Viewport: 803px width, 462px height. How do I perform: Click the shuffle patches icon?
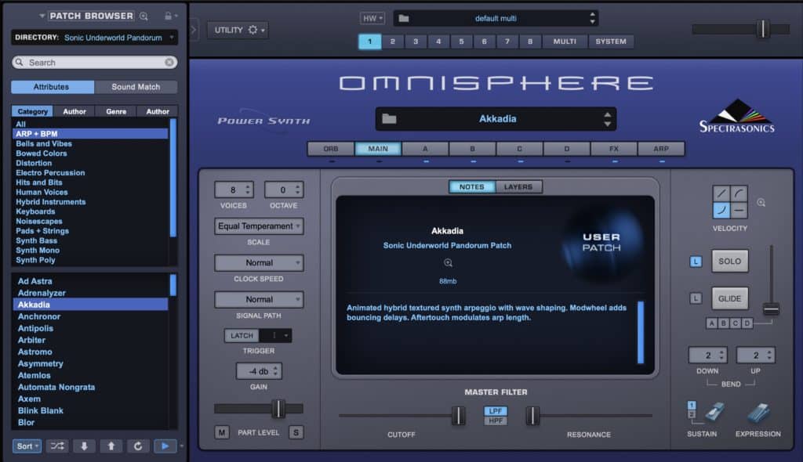click(x=56, y=446)
